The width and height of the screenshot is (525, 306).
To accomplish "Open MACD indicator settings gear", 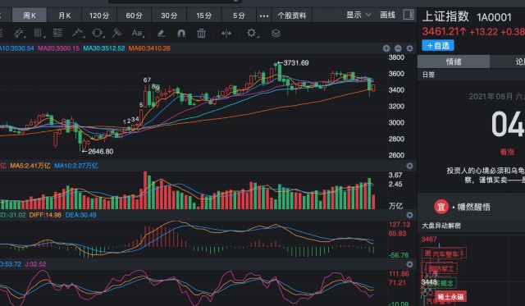I will (409, 215).
